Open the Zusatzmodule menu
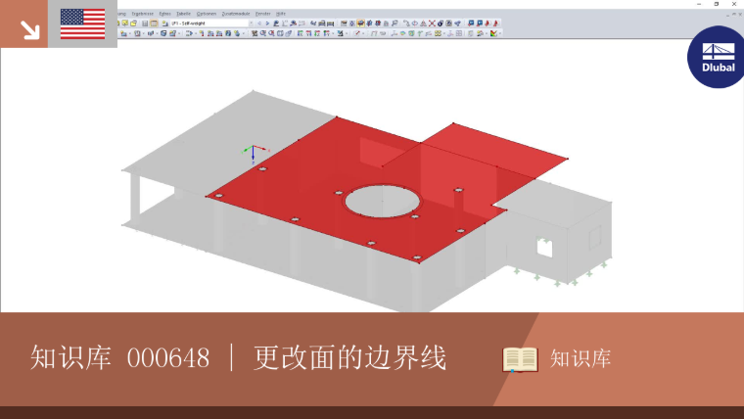This screenshot has width=744, height=419. (x=236, y=14)
